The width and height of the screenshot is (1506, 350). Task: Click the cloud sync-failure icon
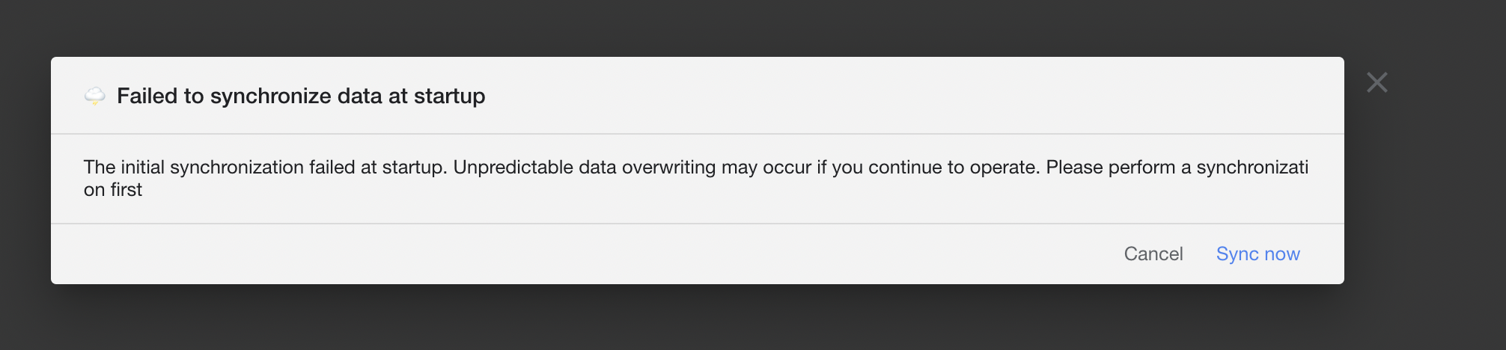[x=94, y=96]
